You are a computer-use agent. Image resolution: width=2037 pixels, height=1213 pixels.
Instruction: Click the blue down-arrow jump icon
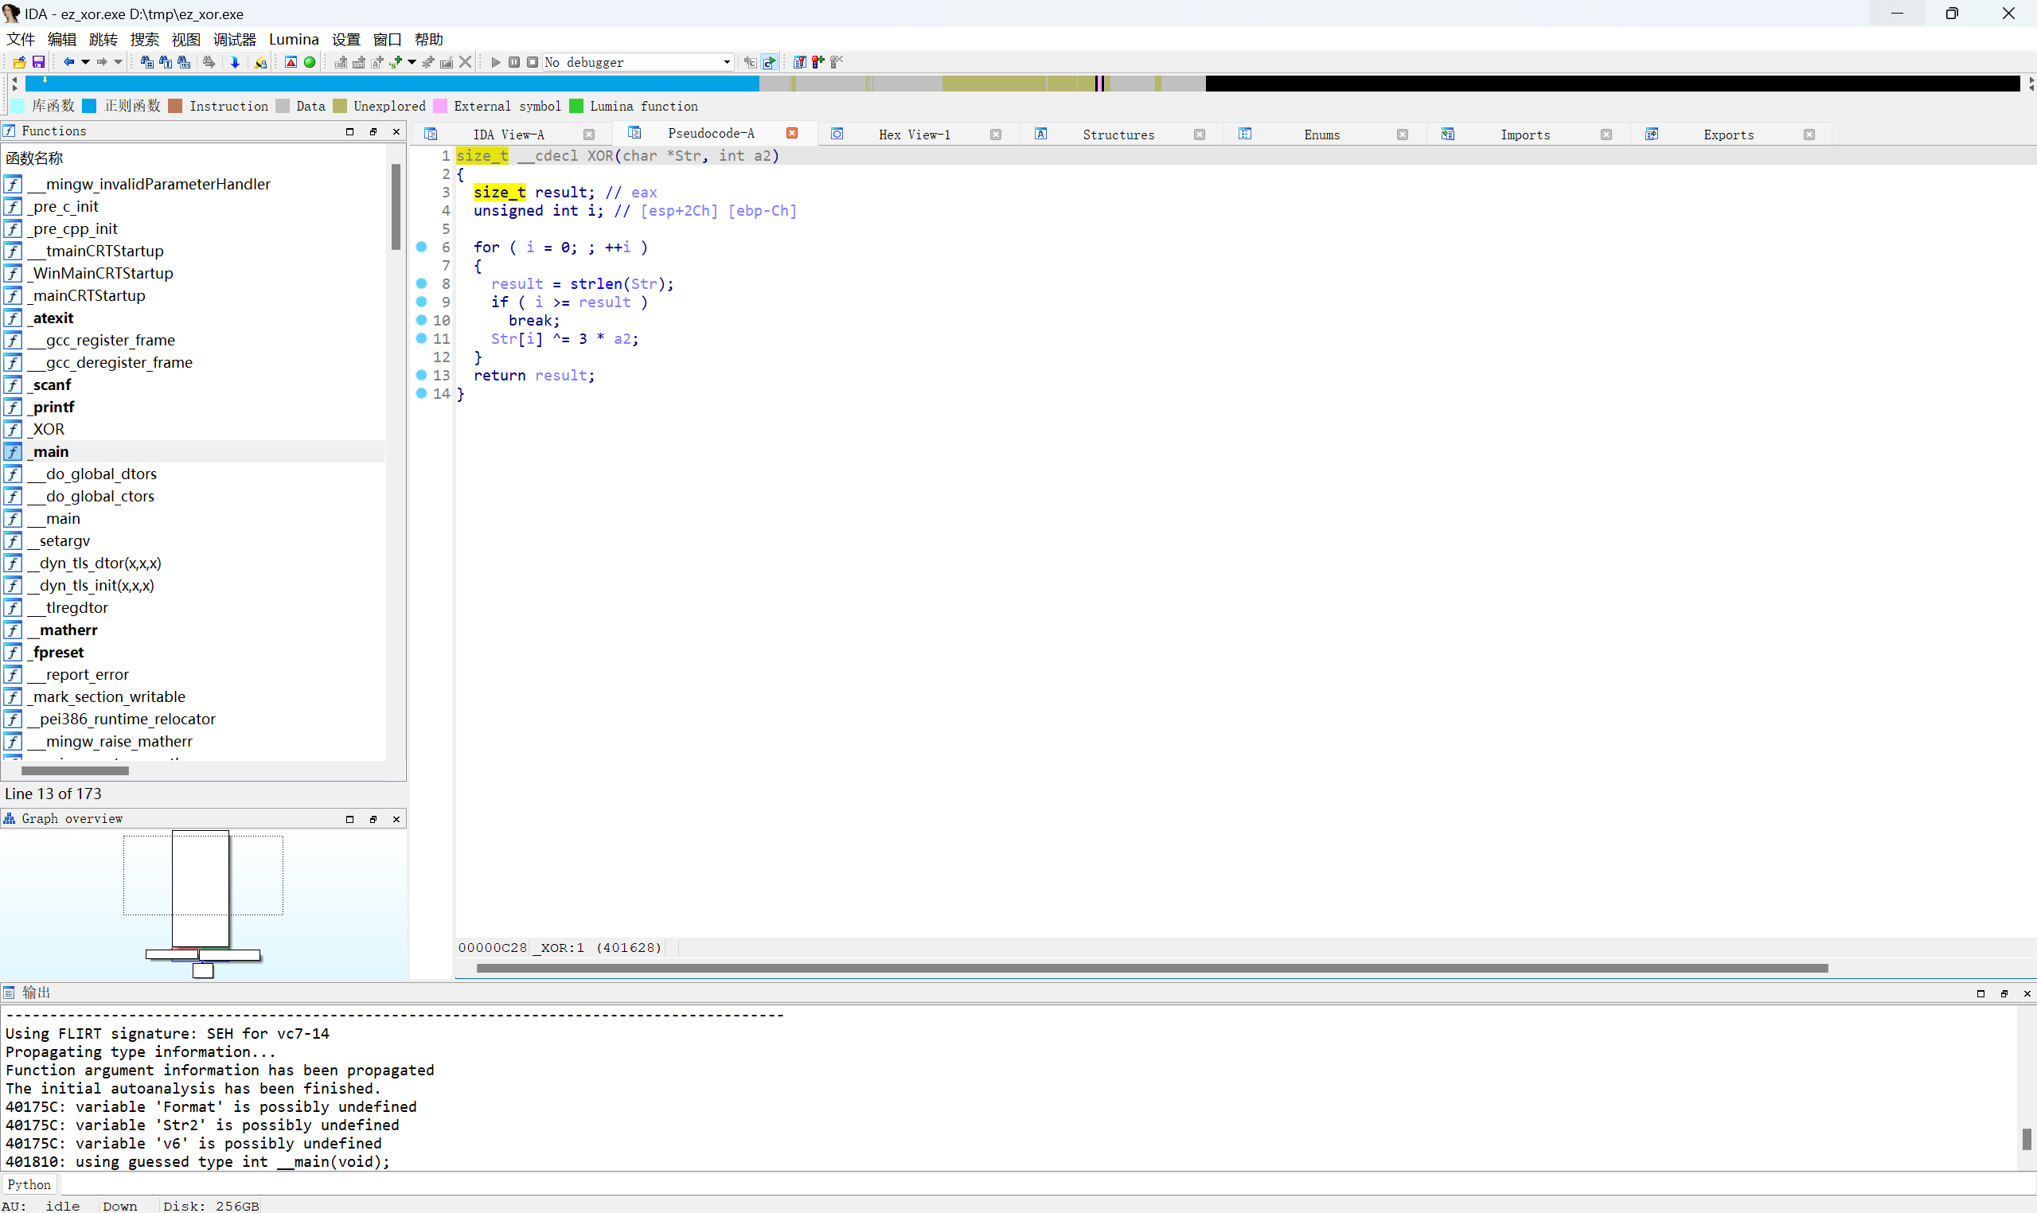(236, 62)
